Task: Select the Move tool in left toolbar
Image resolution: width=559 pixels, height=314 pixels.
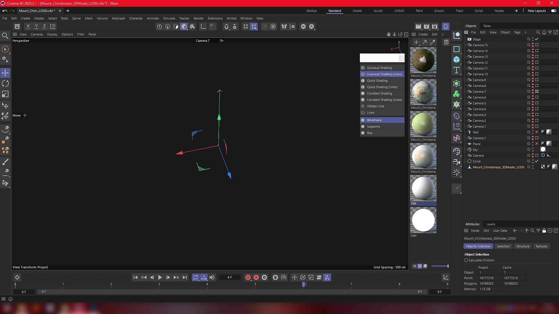Action: [5, 73]
